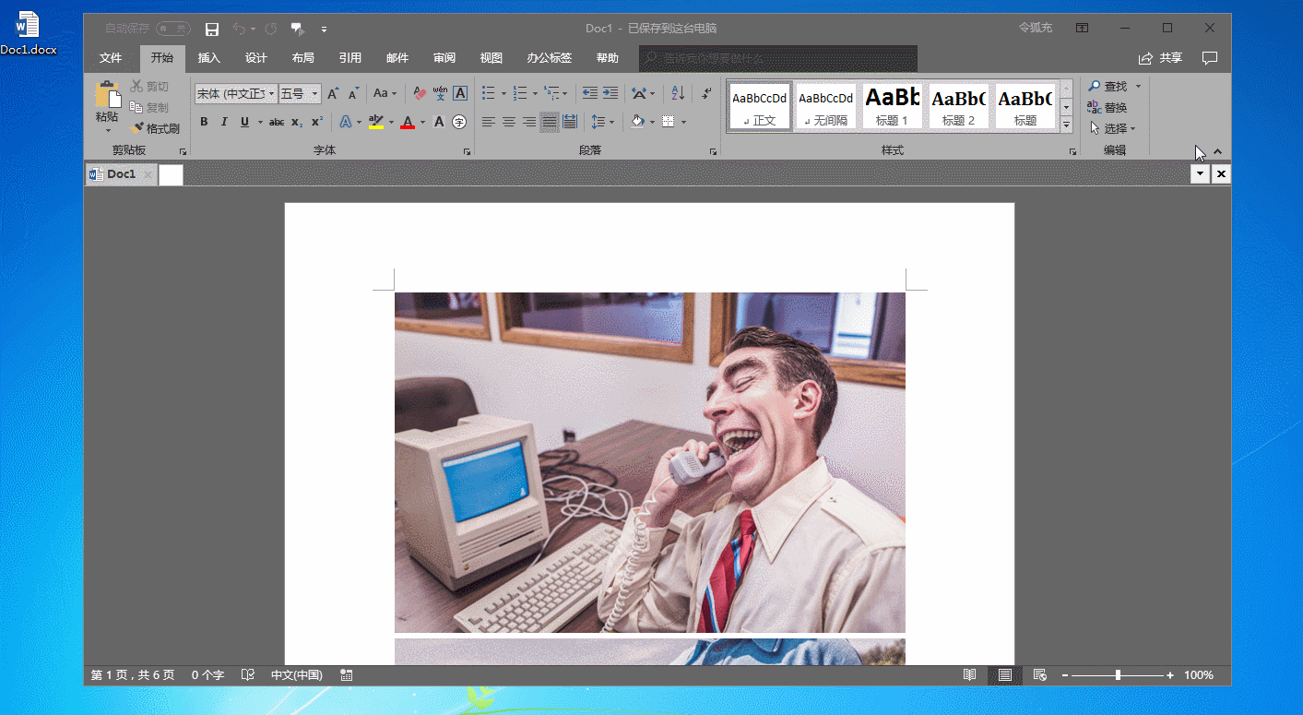
Task: Click the Cut (剪切) scissors icon
Action: tap(136, 86)
